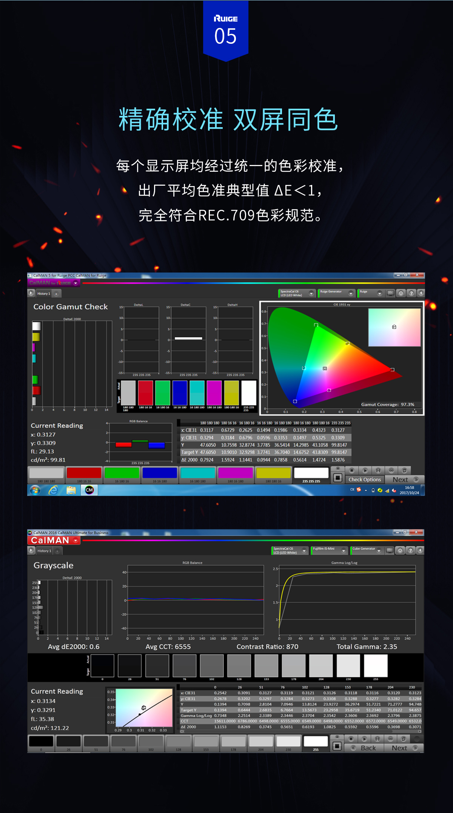
Task: Open the Fujifilm IS-Mini dropdown
Action: point(343,551)
